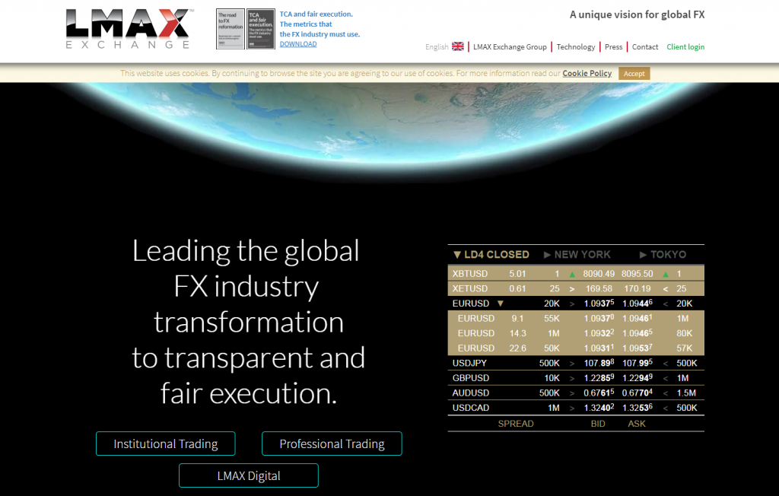This screenshot has width=779, height=496.
Task: Open the Cookie Policy link
Action: pyautogui.click(x=587, y=73)
